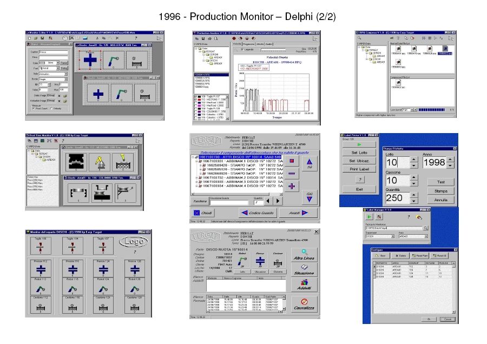Click the minus button beside fault tree

point(292,174)
